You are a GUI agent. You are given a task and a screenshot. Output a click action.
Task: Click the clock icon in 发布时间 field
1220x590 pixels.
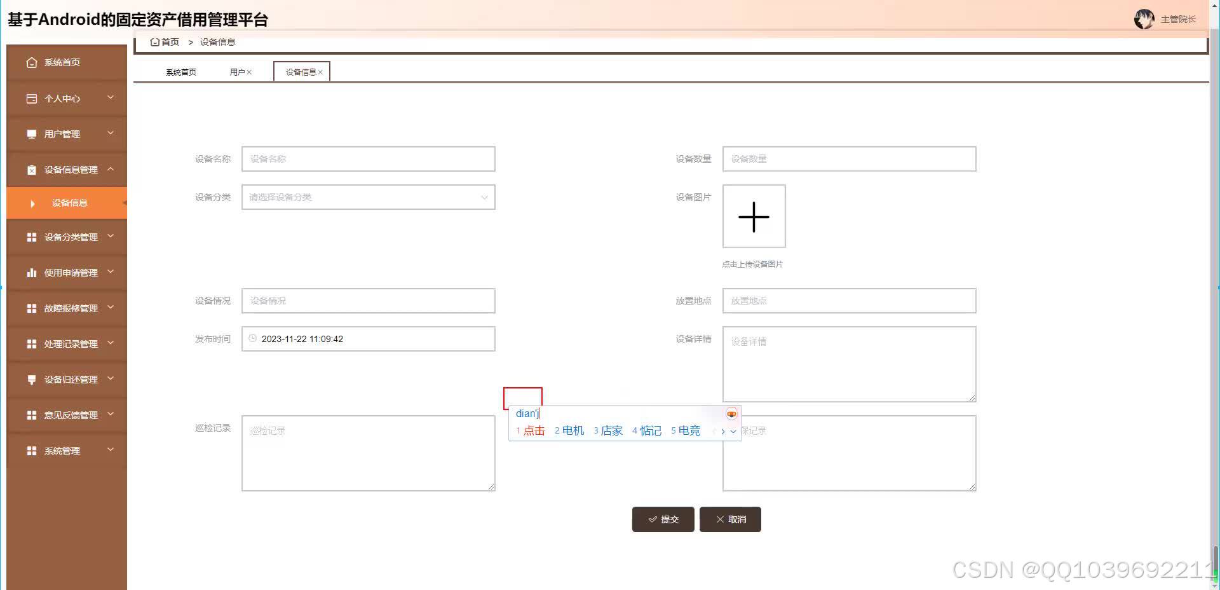252,339
